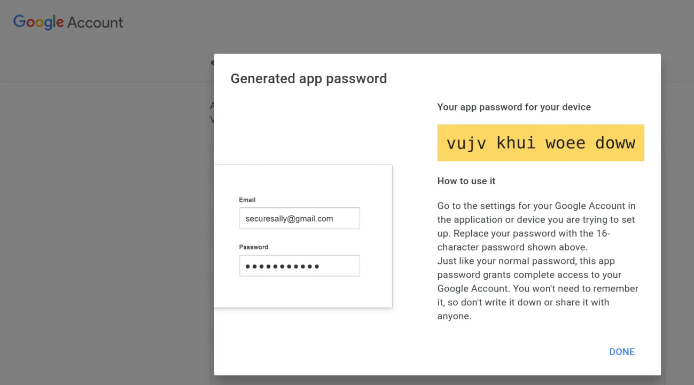Click the DONE button

click(x=622, y=352)
